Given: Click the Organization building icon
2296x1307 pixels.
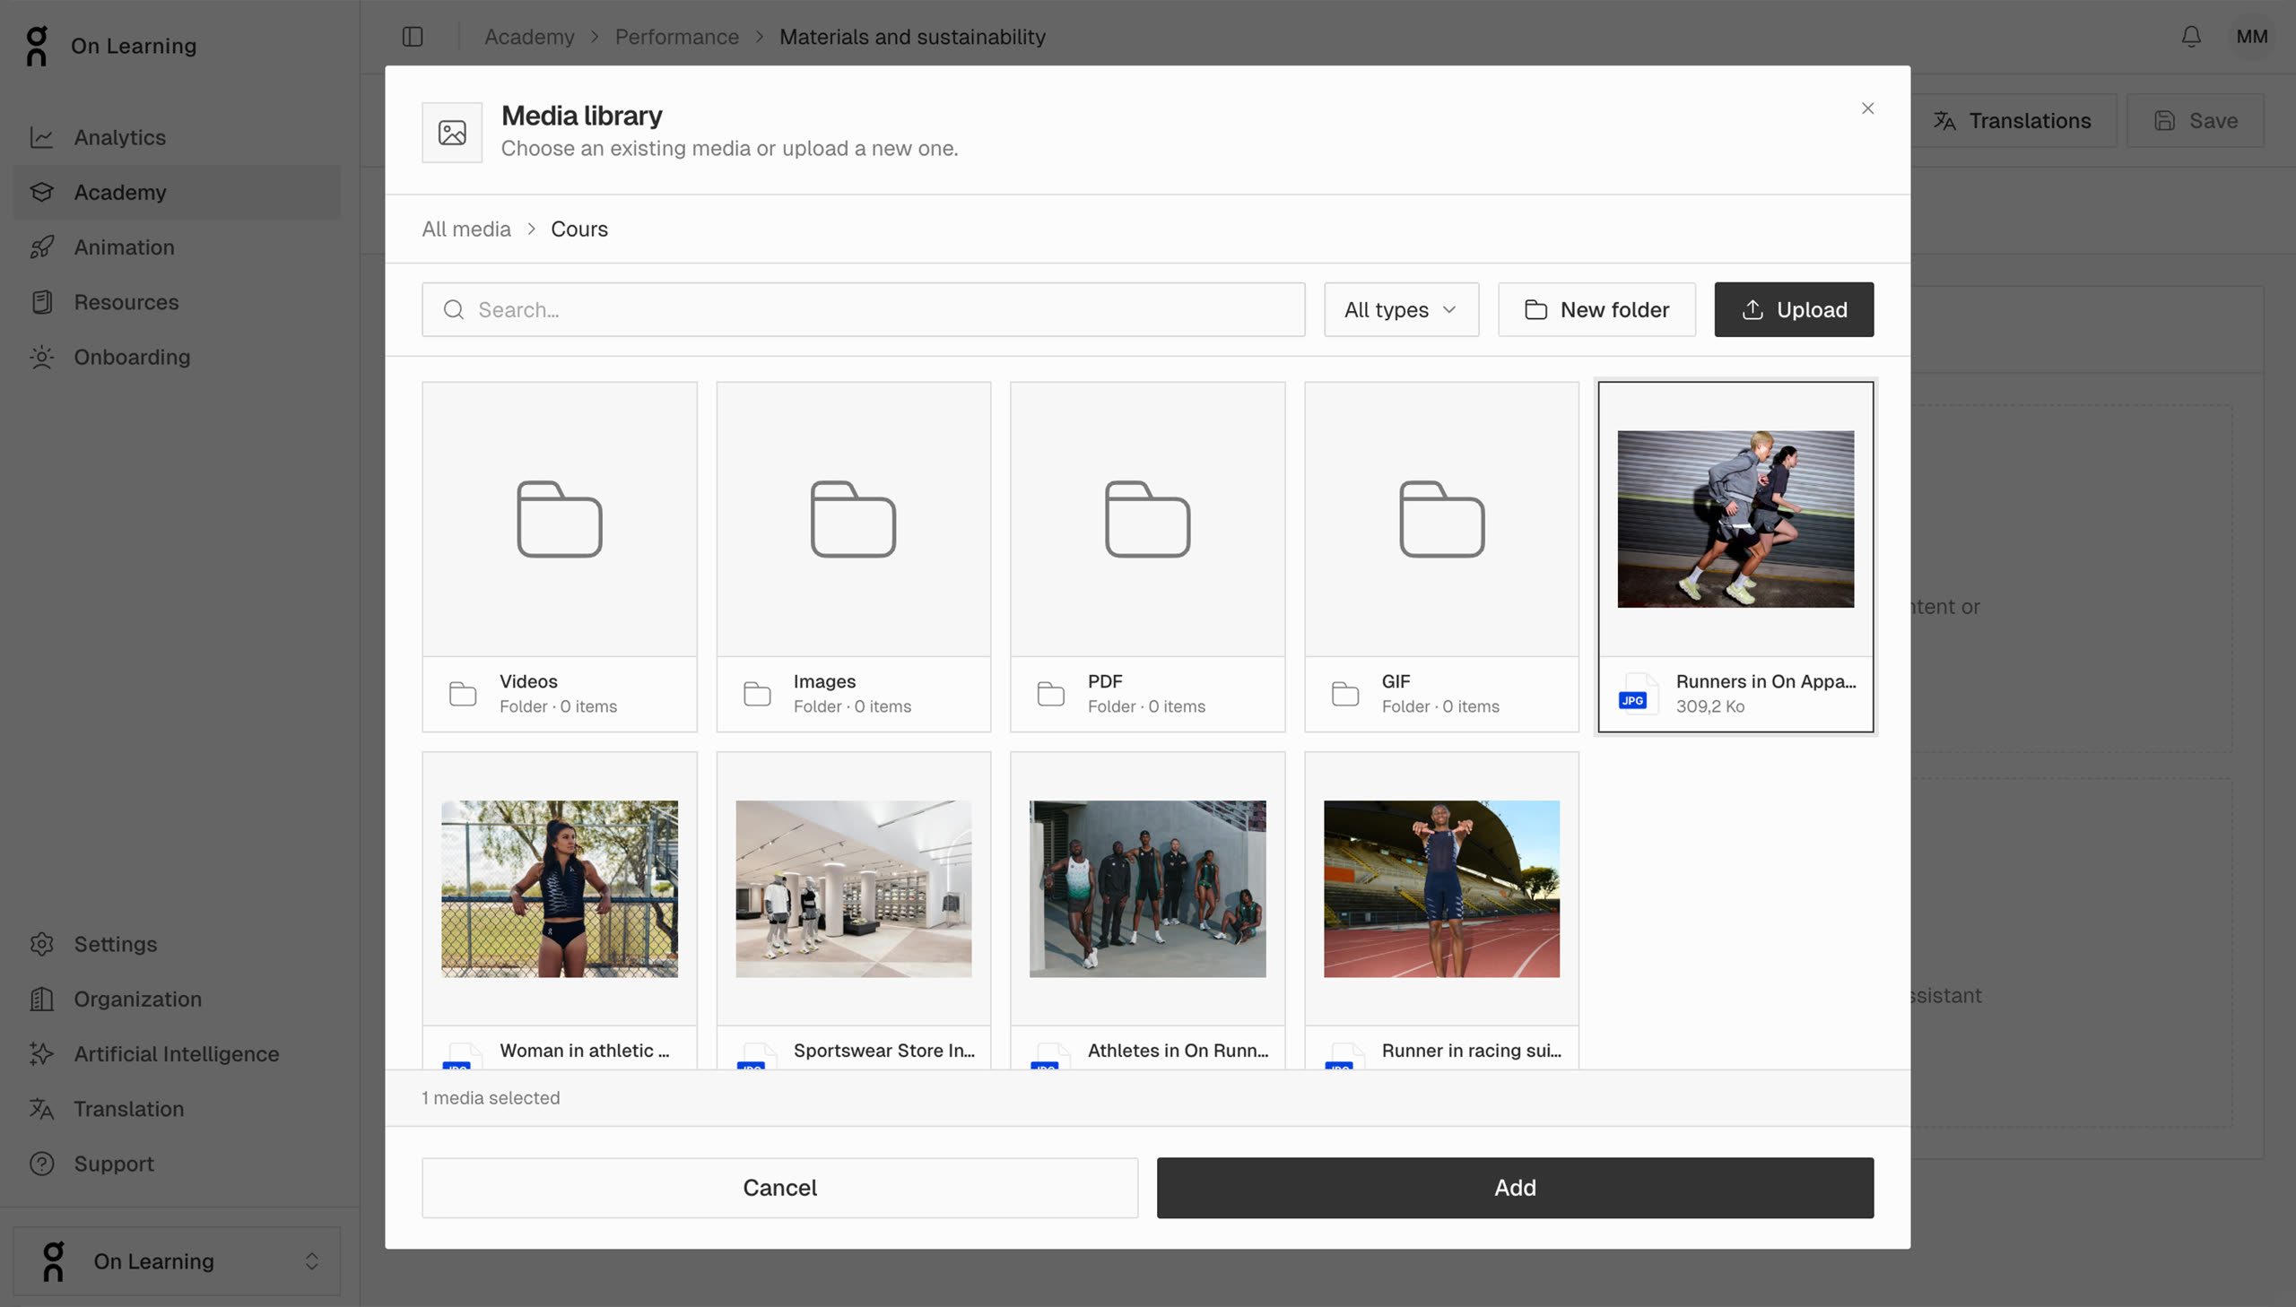Looking at the screenshot, I should tap(41, 999).
